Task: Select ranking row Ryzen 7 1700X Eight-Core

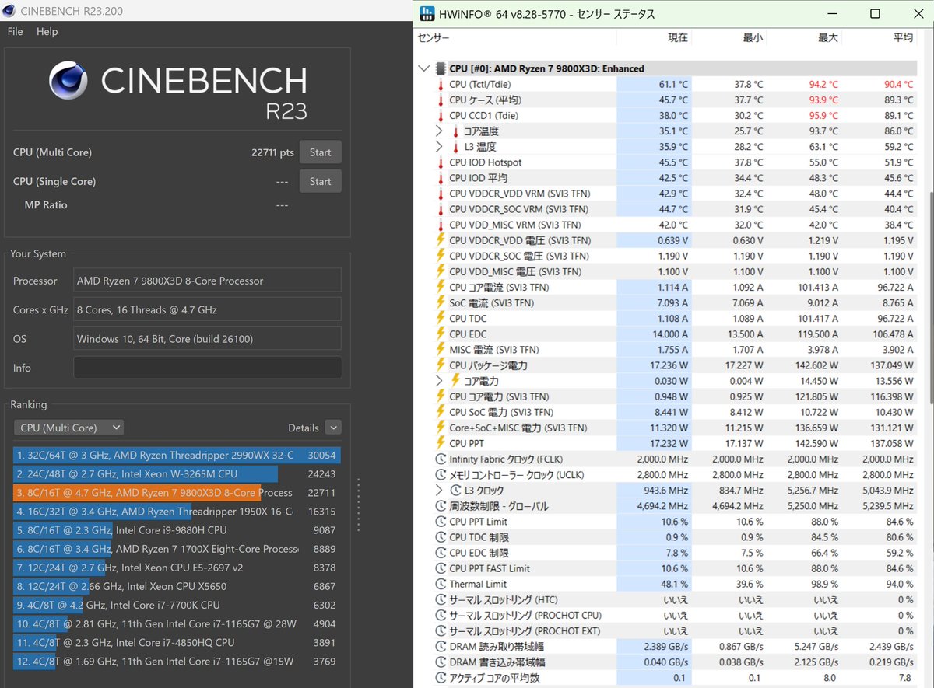Action: 177,549
